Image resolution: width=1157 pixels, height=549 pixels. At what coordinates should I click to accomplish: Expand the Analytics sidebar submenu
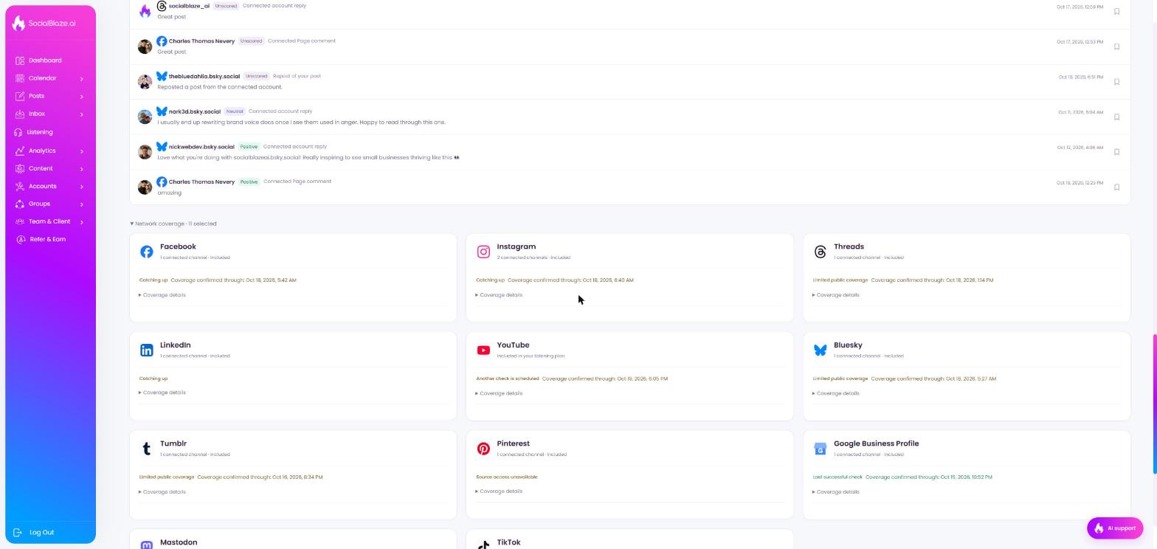click(x=81, y=151)
